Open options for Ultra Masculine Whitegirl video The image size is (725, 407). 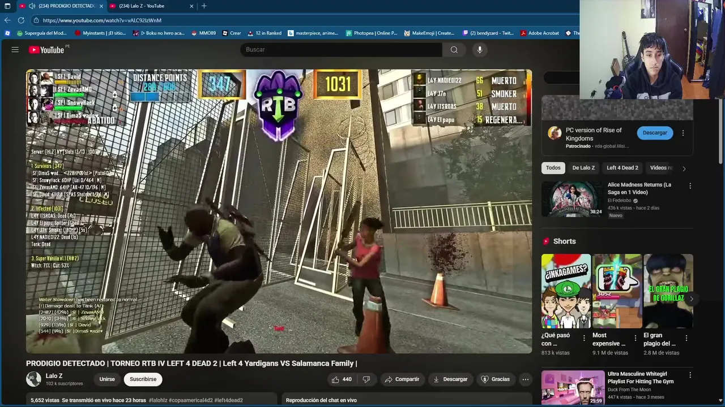(690, 375)
